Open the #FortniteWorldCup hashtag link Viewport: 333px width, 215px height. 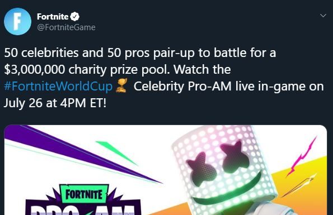tap(58, 86)
